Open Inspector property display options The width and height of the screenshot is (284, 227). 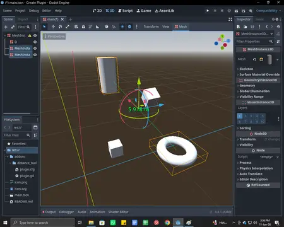pyautogui.click(x=278, y=42)
